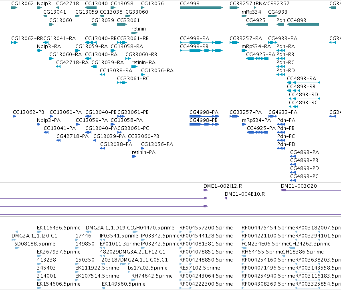The image size is (341, 290).
Task: Select DME1-004B10.R feature label
Action: tap(245, 194)
